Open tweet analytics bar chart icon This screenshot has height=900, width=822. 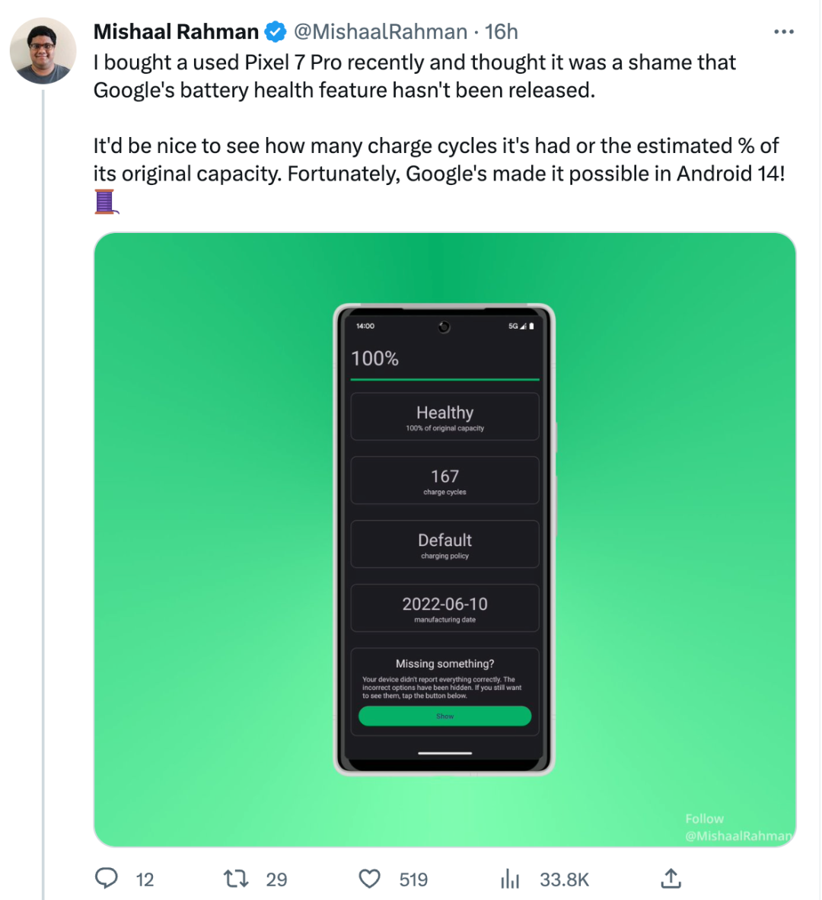pos(509,880)
